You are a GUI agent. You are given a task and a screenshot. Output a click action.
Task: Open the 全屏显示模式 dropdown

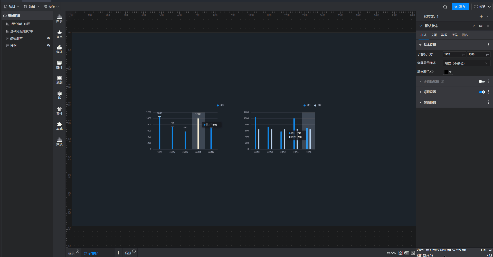(x=467, y=63)
